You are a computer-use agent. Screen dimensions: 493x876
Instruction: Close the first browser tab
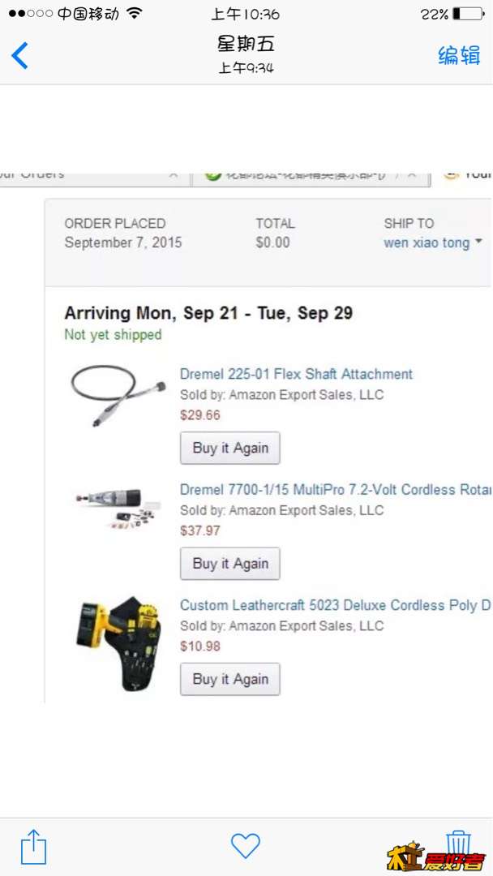point(174,175)
